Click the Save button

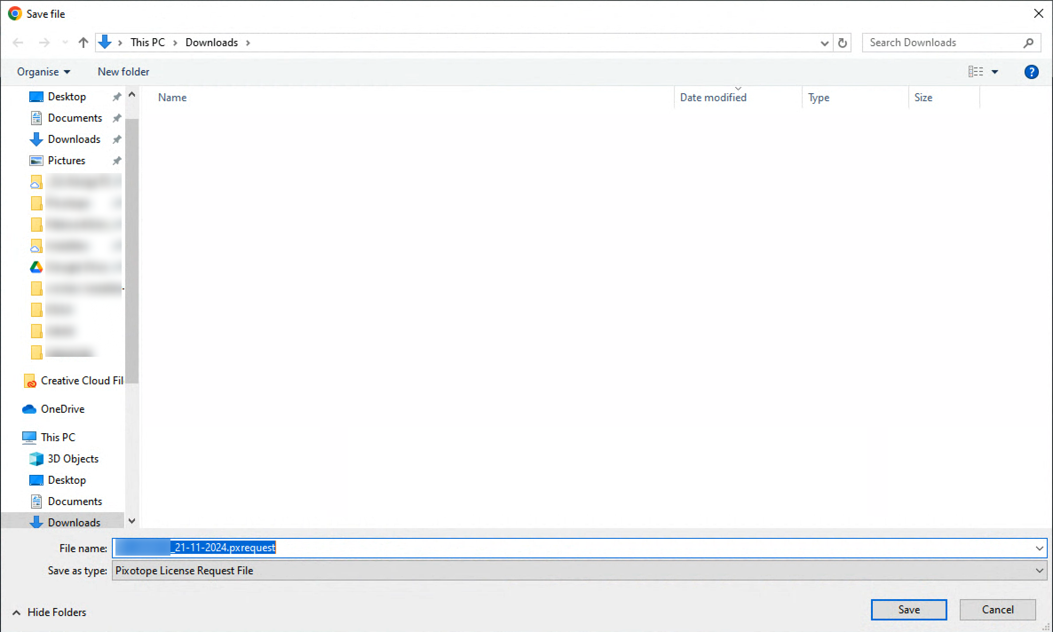[908, 610]
